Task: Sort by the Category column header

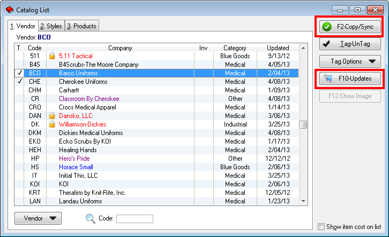Action: tap(235, 48)
